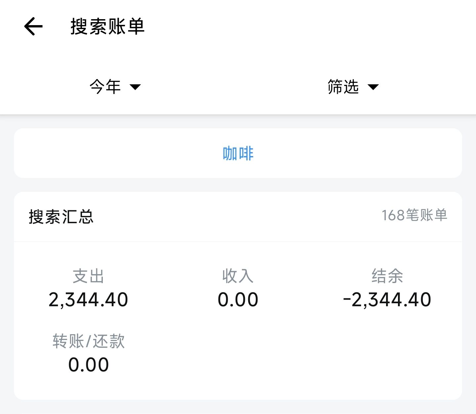Click the 今年 text label
This screenshot has width=476, height=414.
coord(105,87)
